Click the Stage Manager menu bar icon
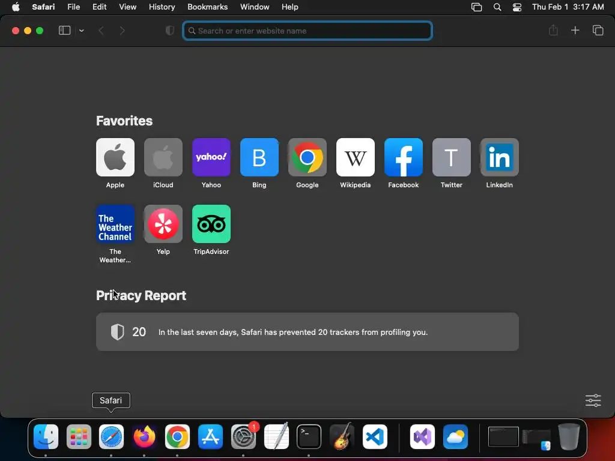This screenshot has width=615, height=461. pyautogui.click(x=476, y=7)
